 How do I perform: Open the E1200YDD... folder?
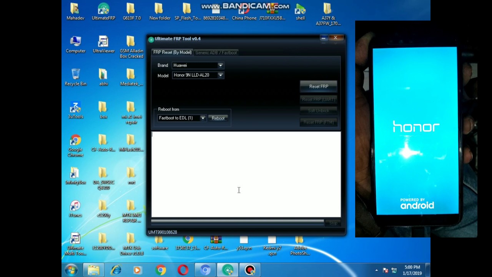tap(103, 242)
